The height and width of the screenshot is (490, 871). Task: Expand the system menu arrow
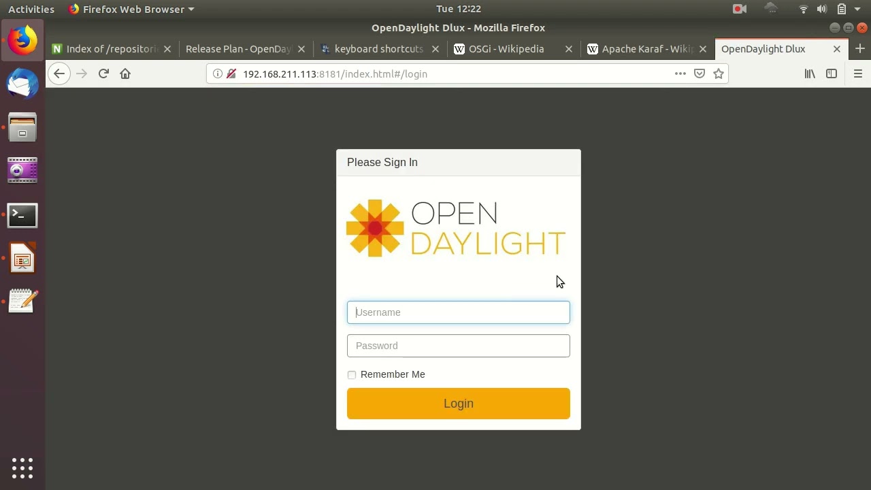(x=858, y=9)
